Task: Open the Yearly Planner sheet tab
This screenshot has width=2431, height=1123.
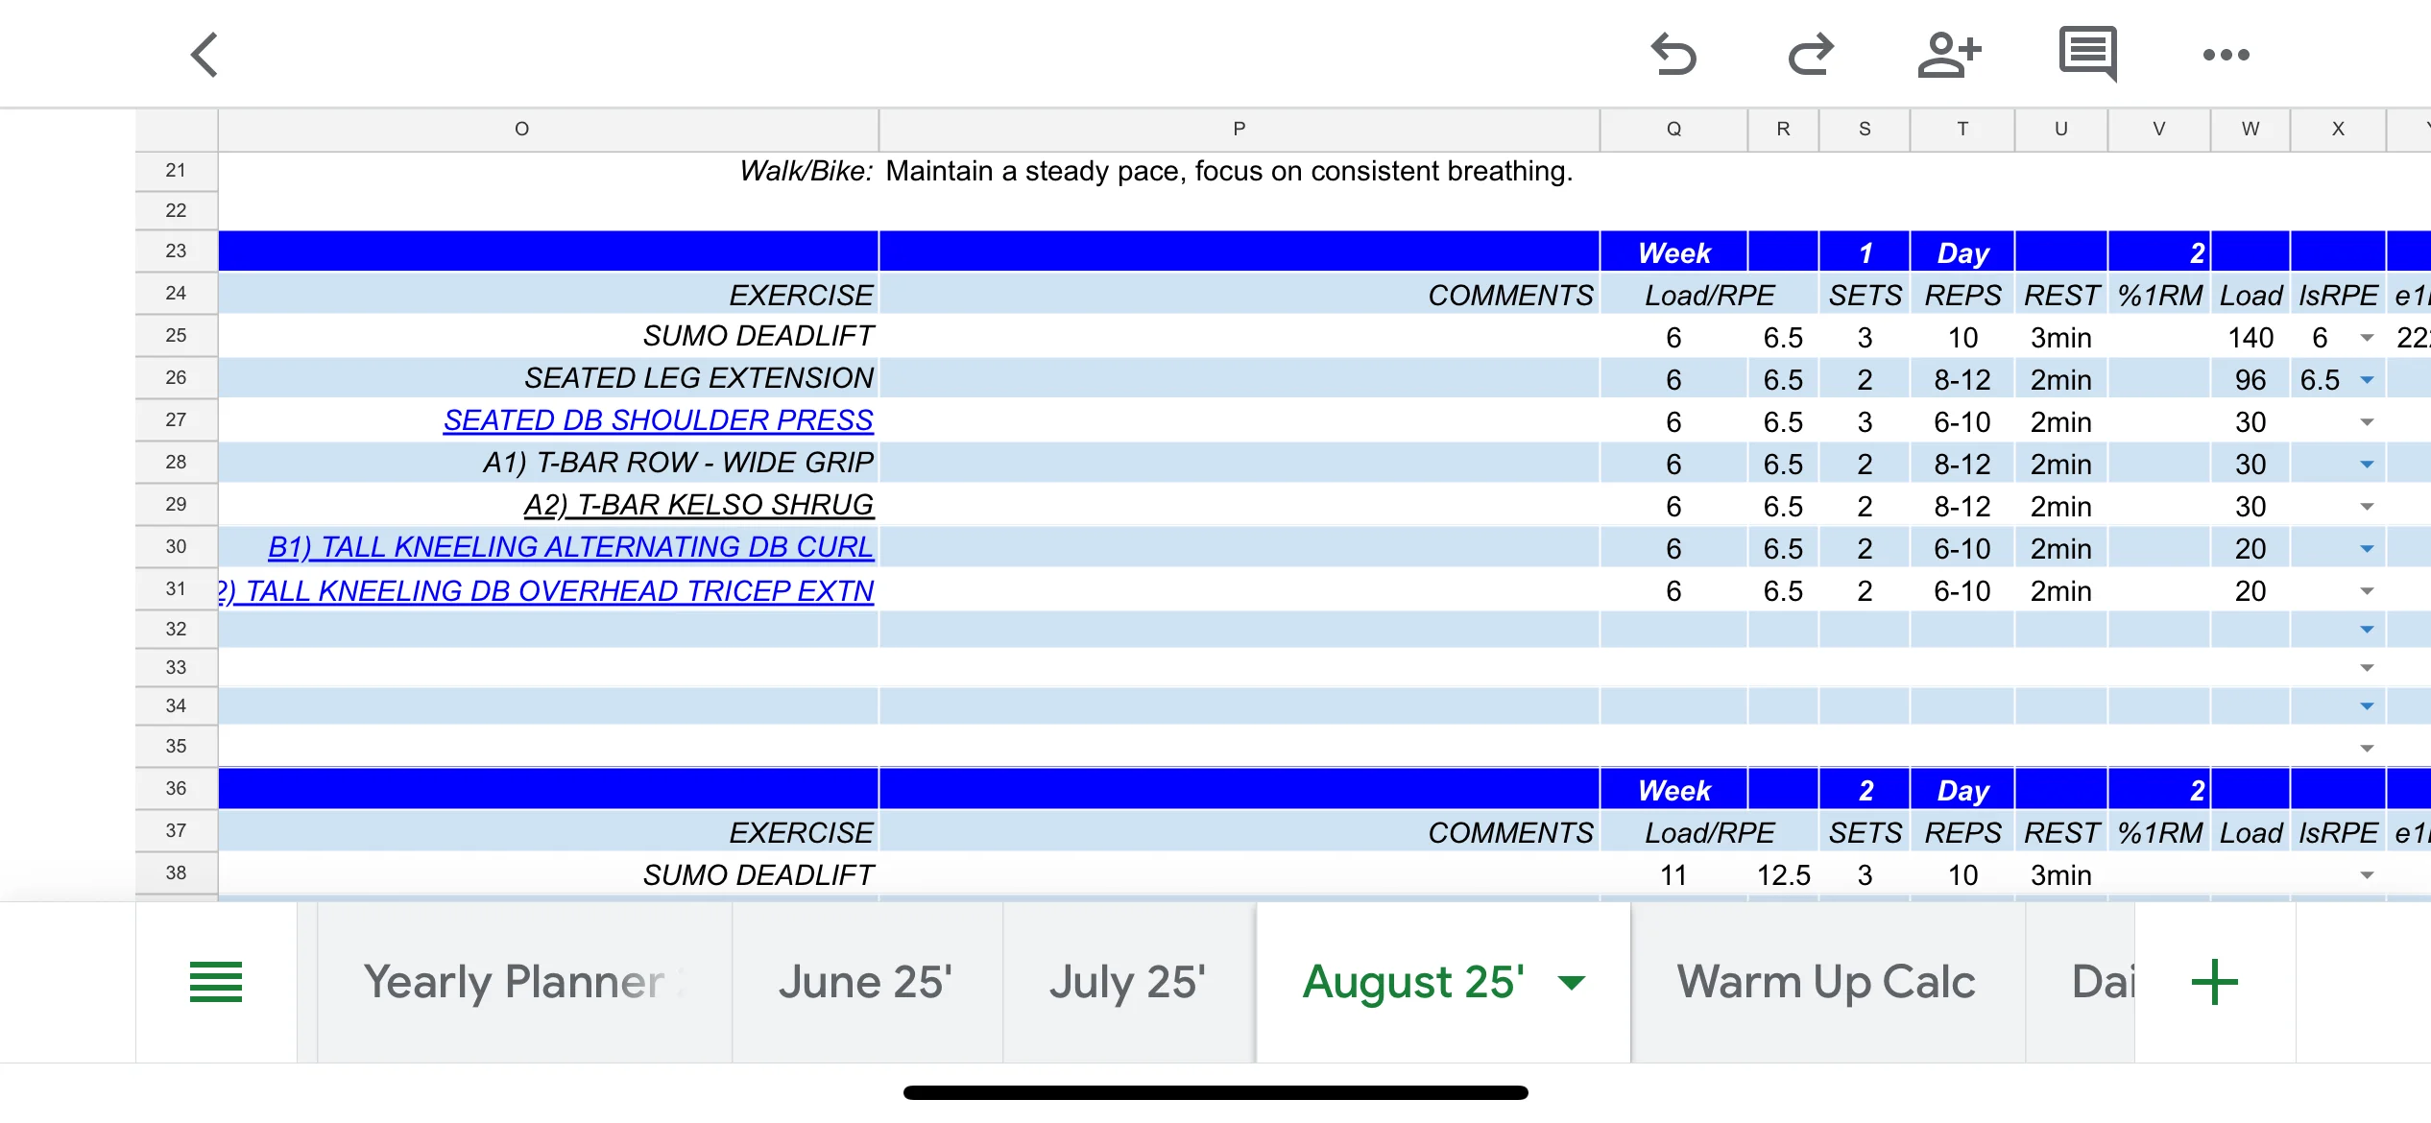Action: click(x=514, y=982)
